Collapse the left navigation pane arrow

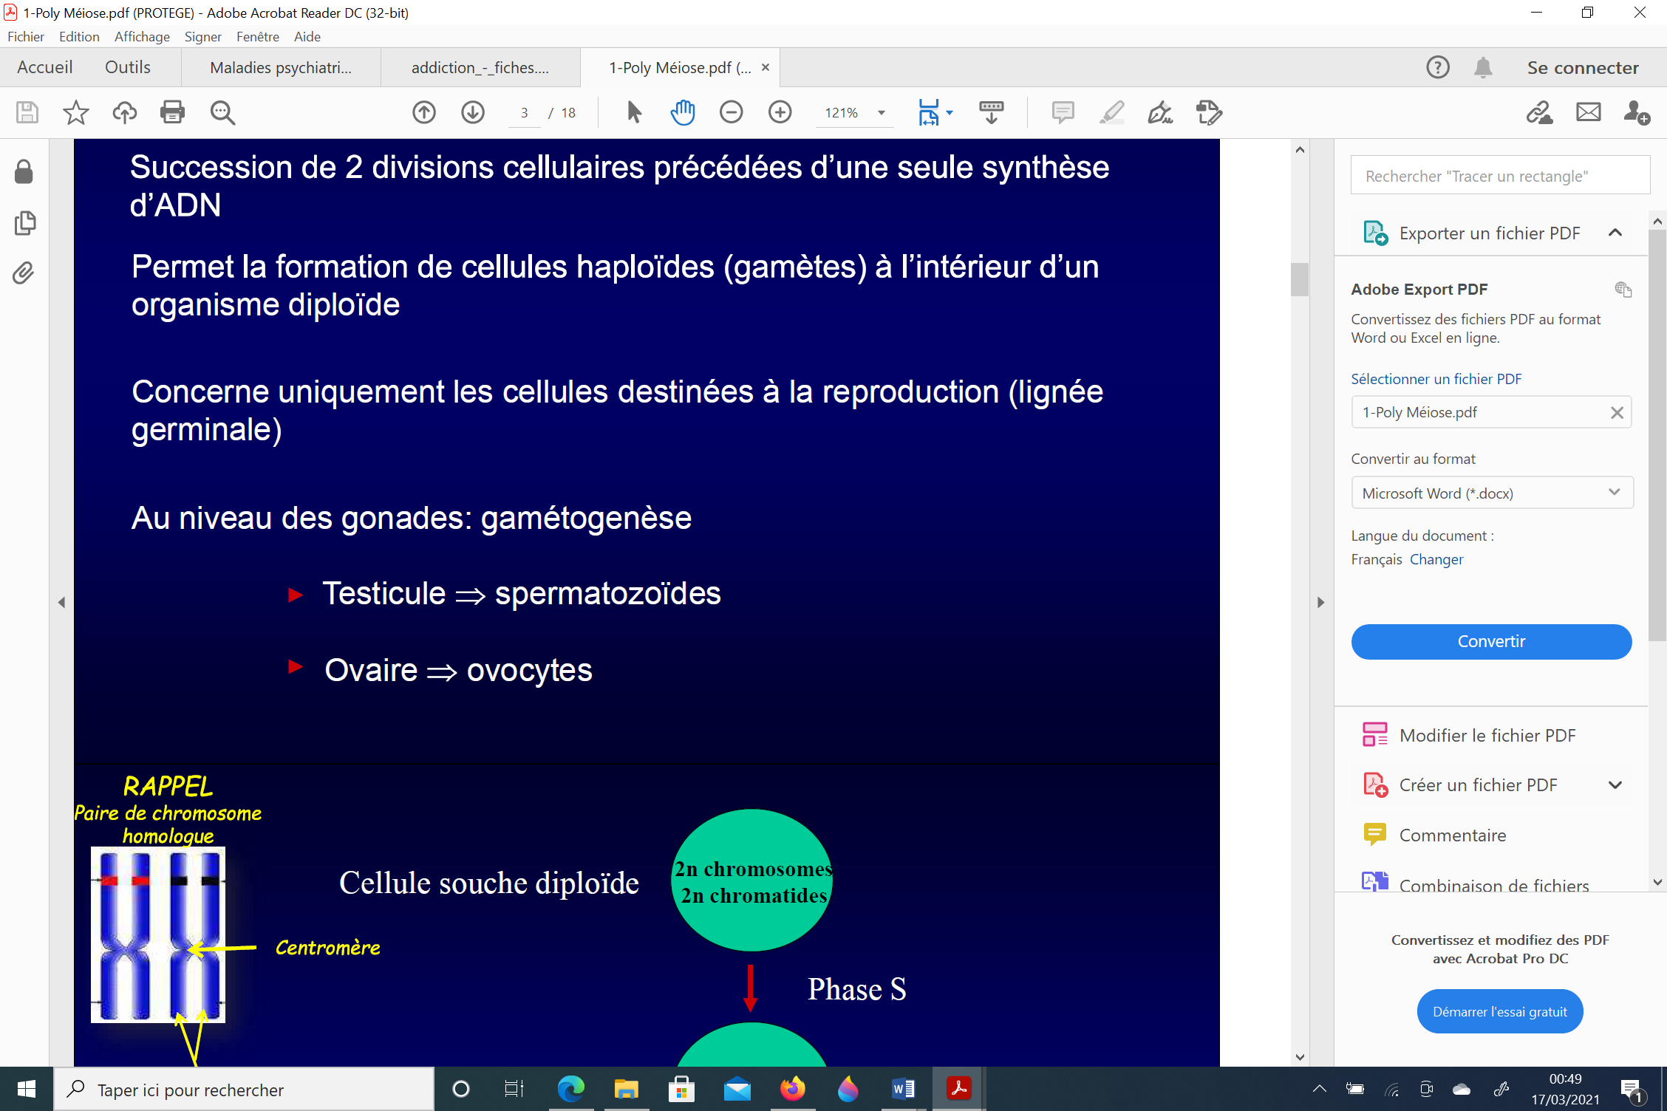tap(61, 603)
